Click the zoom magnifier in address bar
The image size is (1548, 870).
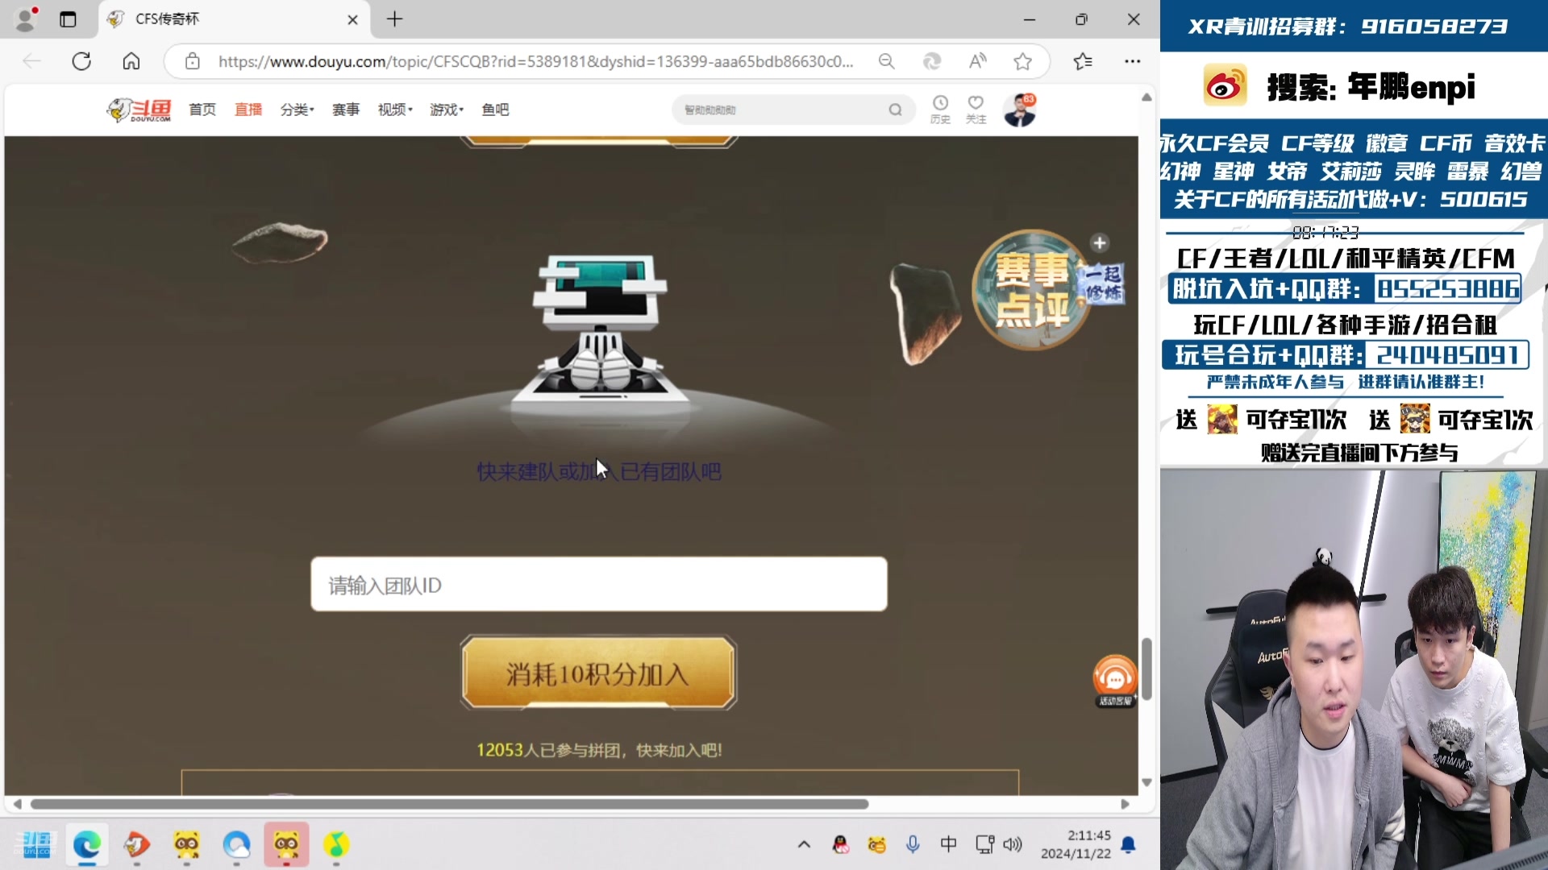click(x=887, y=61)
